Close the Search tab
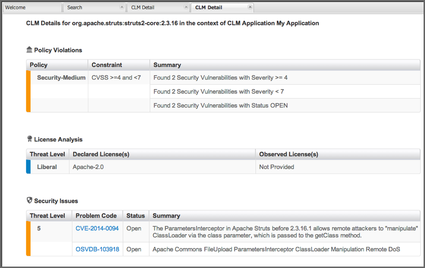425x268 pixels. (122, 7)
